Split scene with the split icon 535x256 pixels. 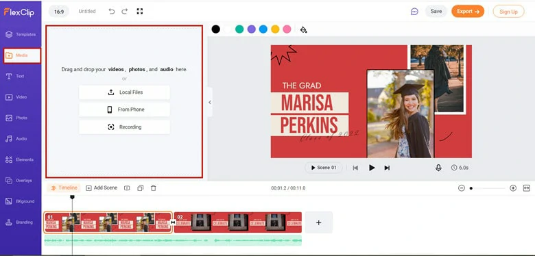127,188
